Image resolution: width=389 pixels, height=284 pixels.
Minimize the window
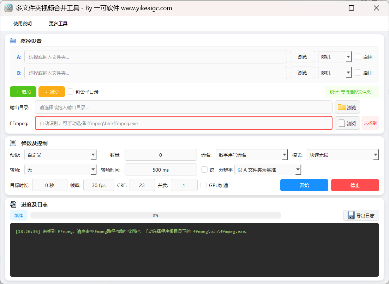(327, 8)
